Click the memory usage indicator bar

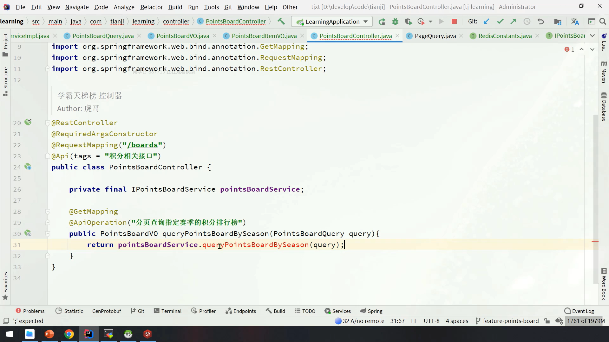pyautogui.click(x=586, y=321)
